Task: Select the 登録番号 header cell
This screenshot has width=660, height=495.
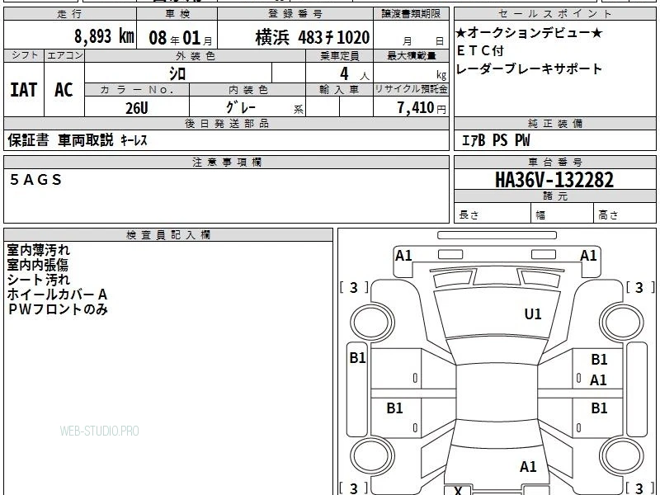Action: 295,14
